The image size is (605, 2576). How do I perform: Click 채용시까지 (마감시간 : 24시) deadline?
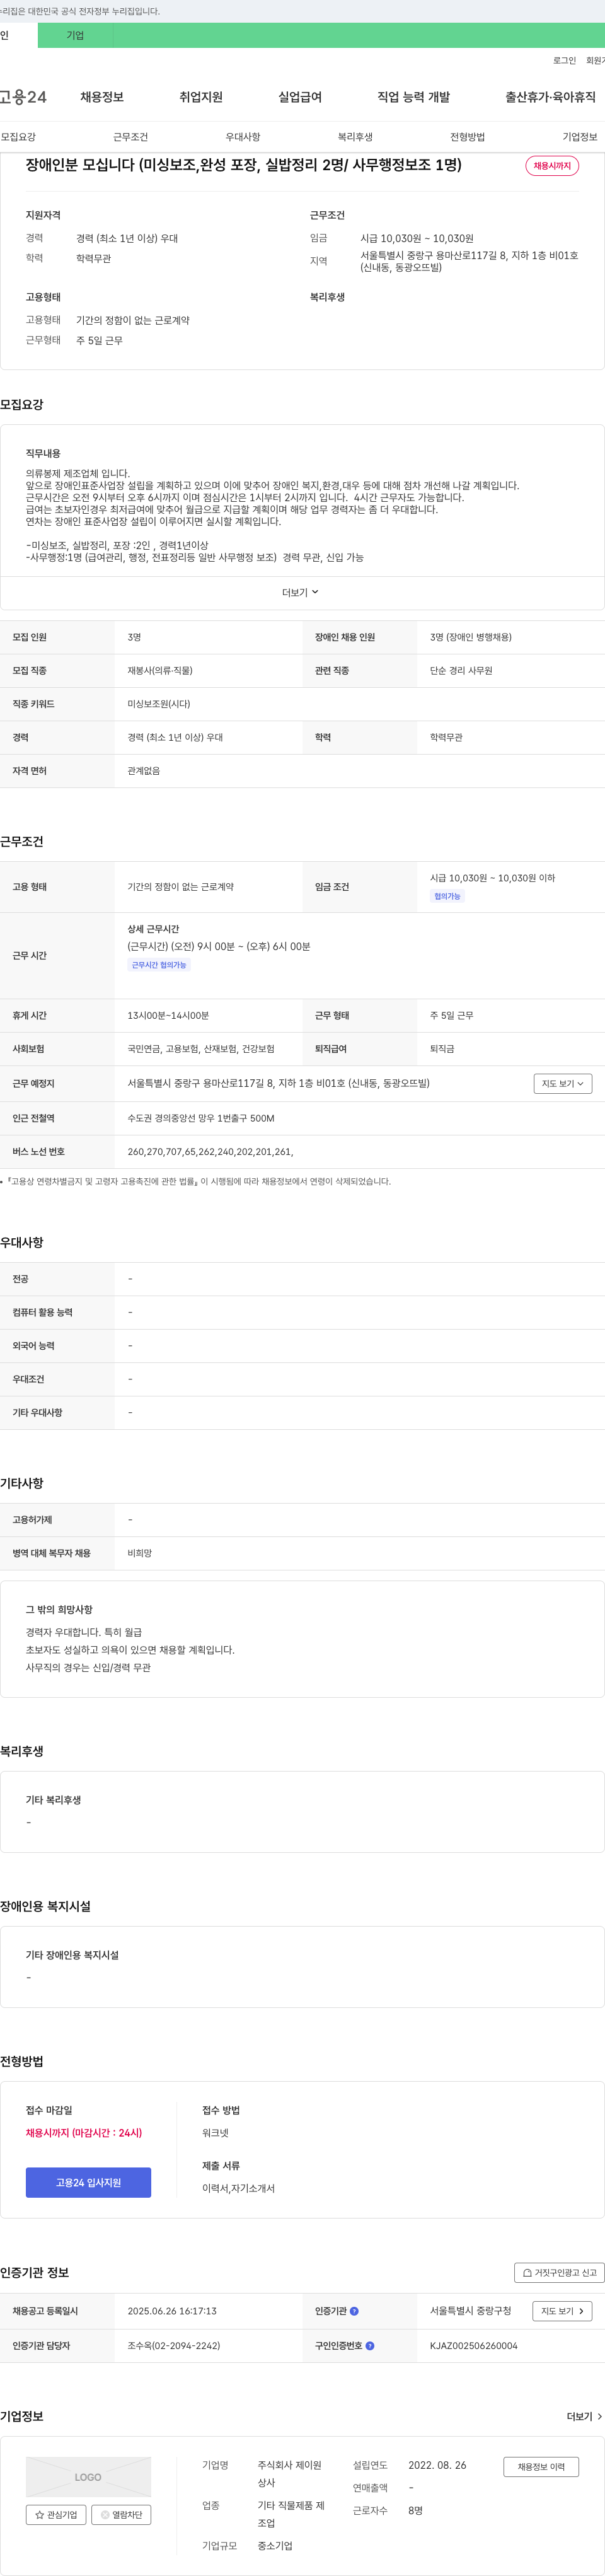(84, 2132)
